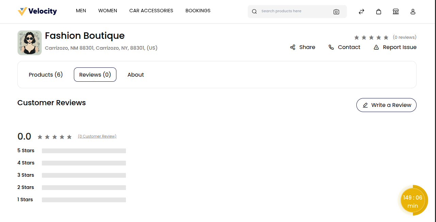
Task: Open the user account icon
Action: [x=413, y=12]
